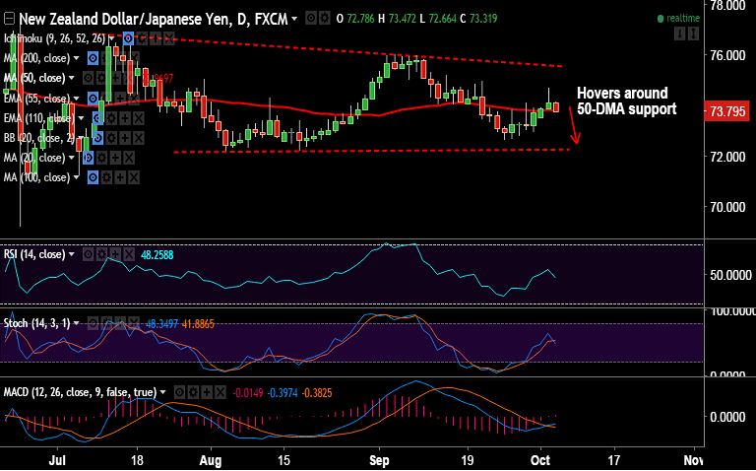756x471 pixels.
Task: Open the symbol title dropdown arrow after FXCM
Action: click(x=294, y=19)
